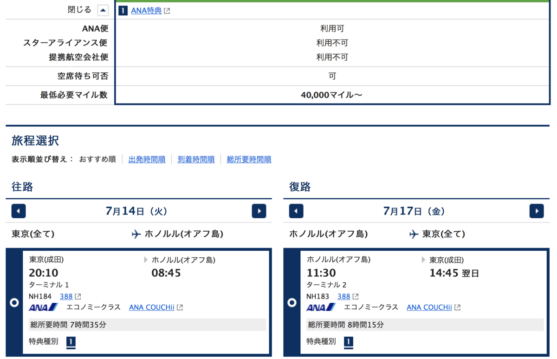Select the NH184 outbound flight radio button
Image resolution: width=557 pixels, height=359 pixels.
coord(14,303)
